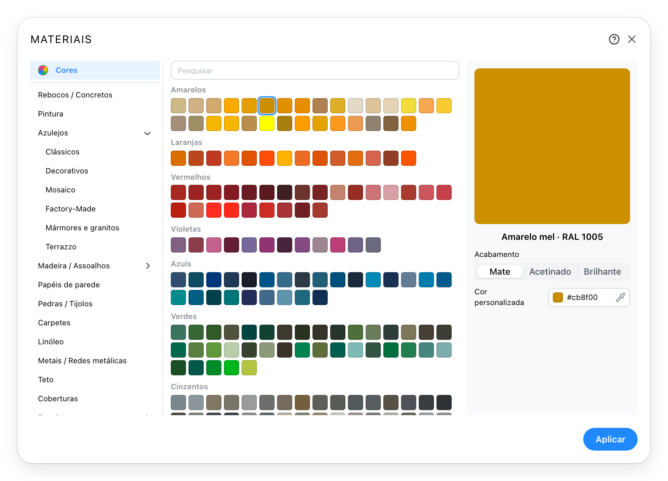This screenshot has width=668, height=481.
Task: Select the Mate finish option
Action: pos(500,272)
